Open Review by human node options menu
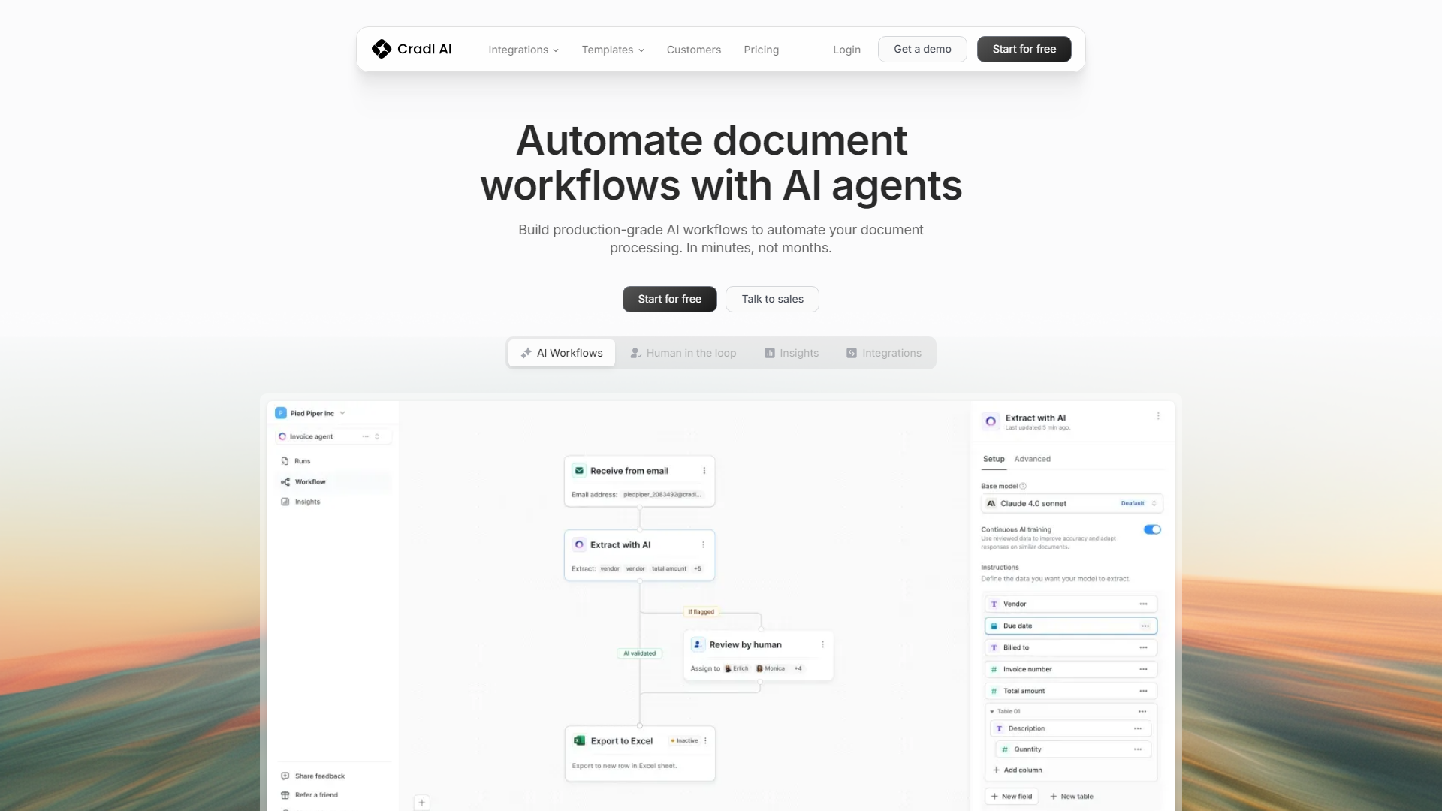 822,644
